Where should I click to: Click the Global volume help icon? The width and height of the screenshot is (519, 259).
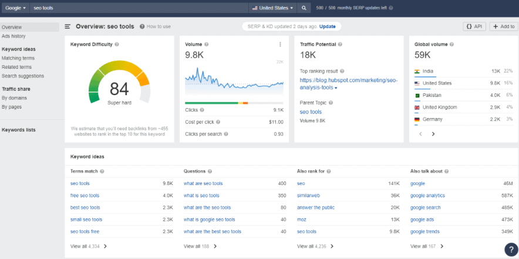[451, 45]
